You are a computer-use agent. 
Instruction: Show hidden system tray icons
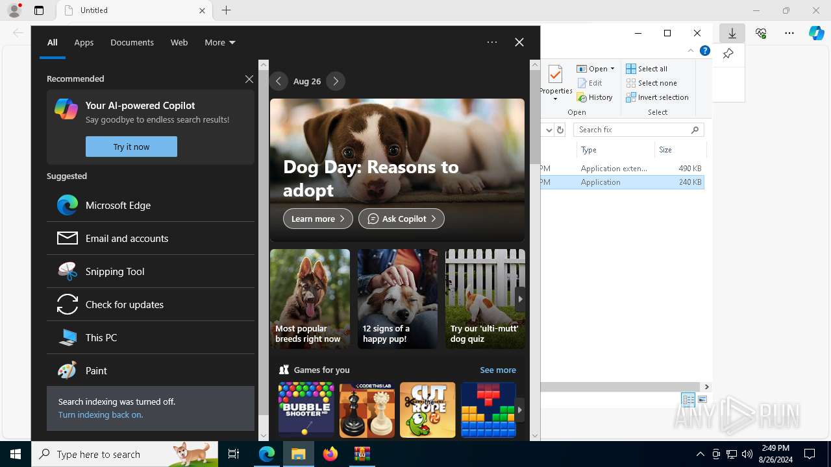pos(700,454)
